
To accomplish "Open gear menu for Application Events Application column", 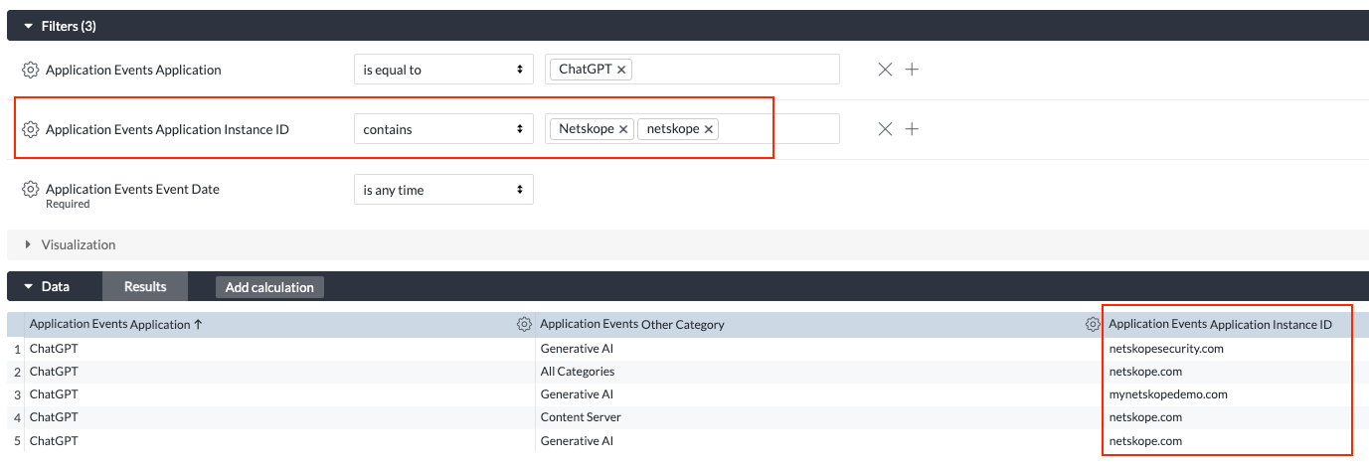I will point(524,324).
